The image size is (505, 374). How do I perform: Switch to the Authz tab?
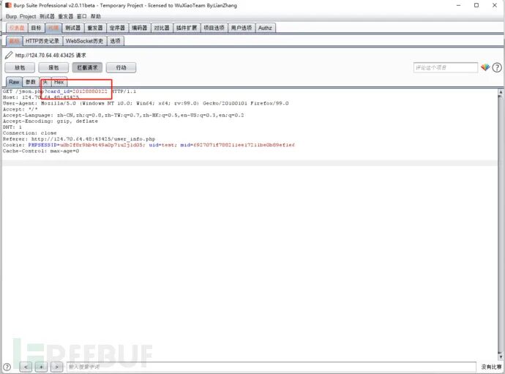point(266,28)
